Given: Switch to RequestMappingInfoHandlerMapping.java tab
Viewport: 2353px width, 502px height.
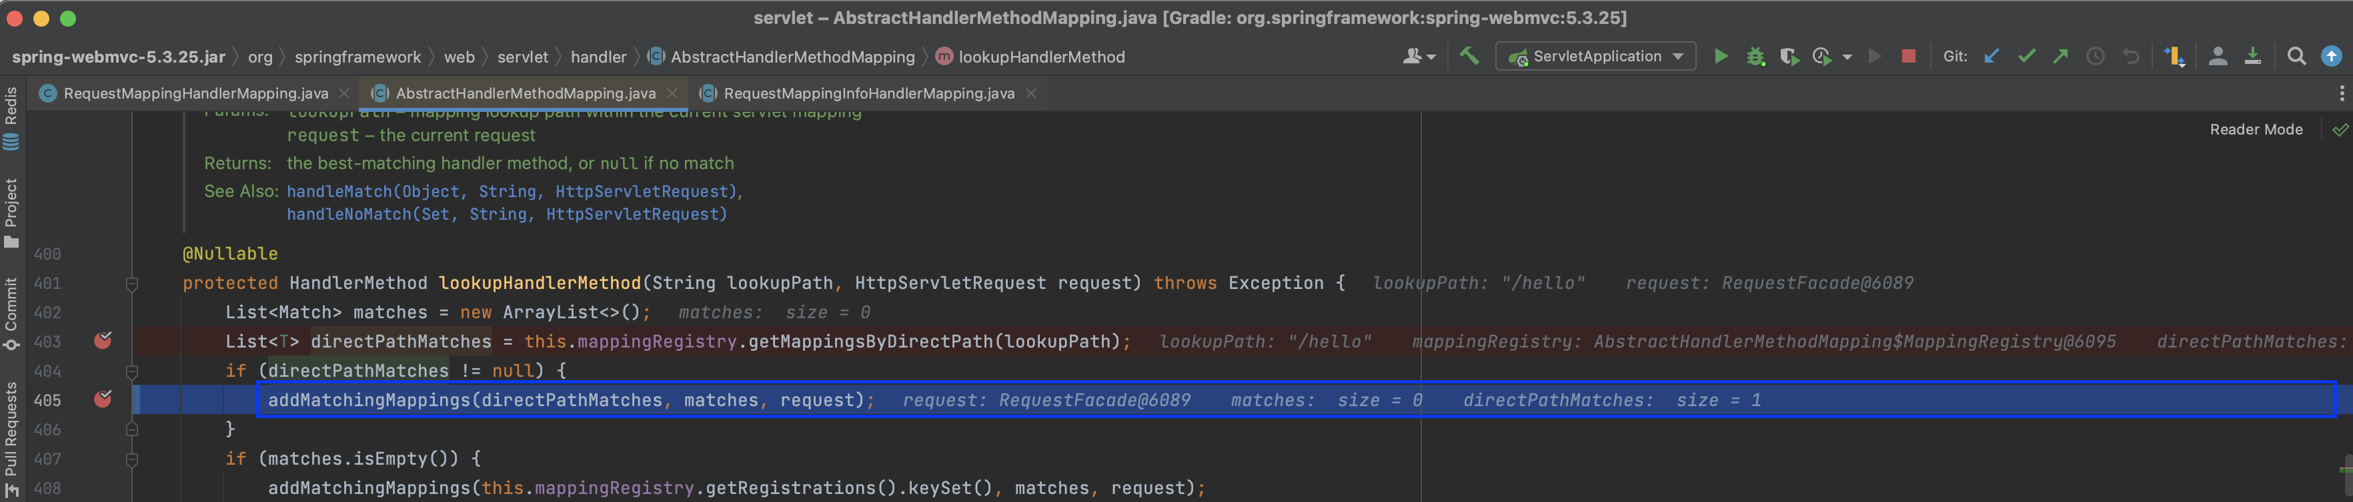Looking at the screenshot, I should (868, 93).
